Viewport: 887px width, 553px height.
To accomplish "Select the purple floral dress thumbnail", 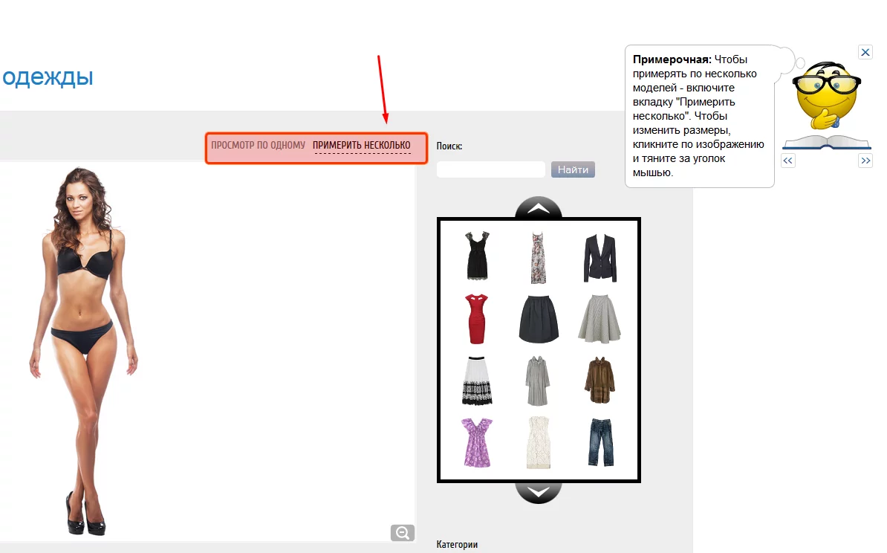I will click(477, 442).
